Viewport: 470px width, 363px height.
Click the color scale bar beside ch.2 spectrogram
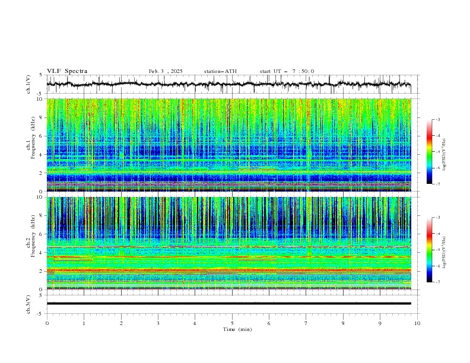click(x=429, y=250)
